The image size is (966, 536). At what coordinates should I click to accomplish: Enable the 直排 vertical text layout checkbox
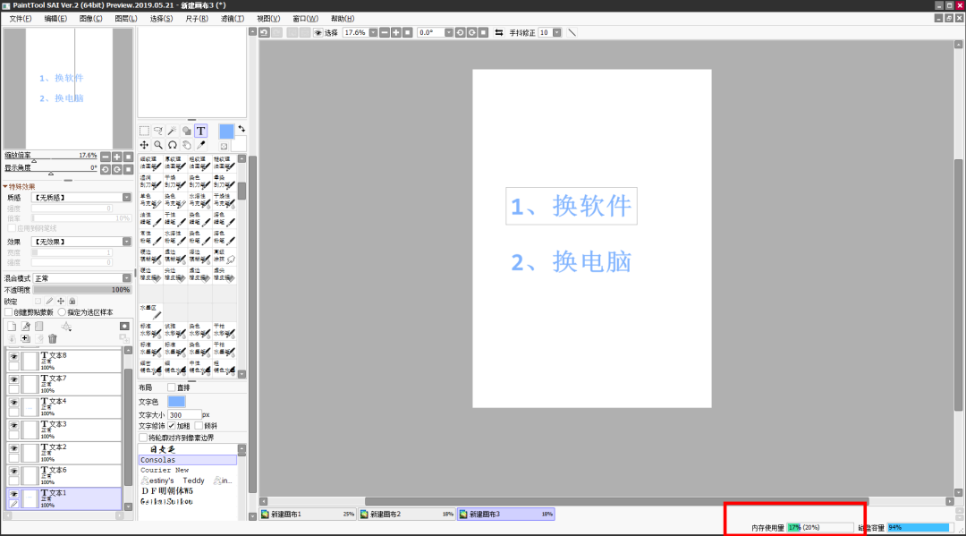[x=172, y=387]
